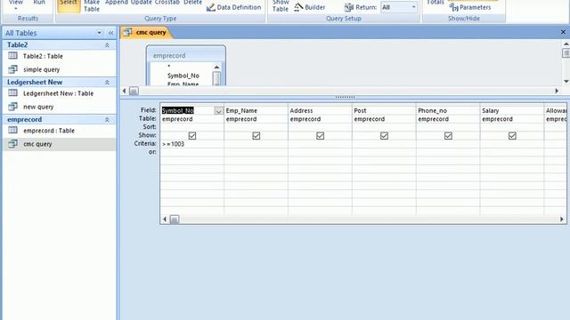Choose the Make Table query type
570x320 pixels.
[92, 5]
